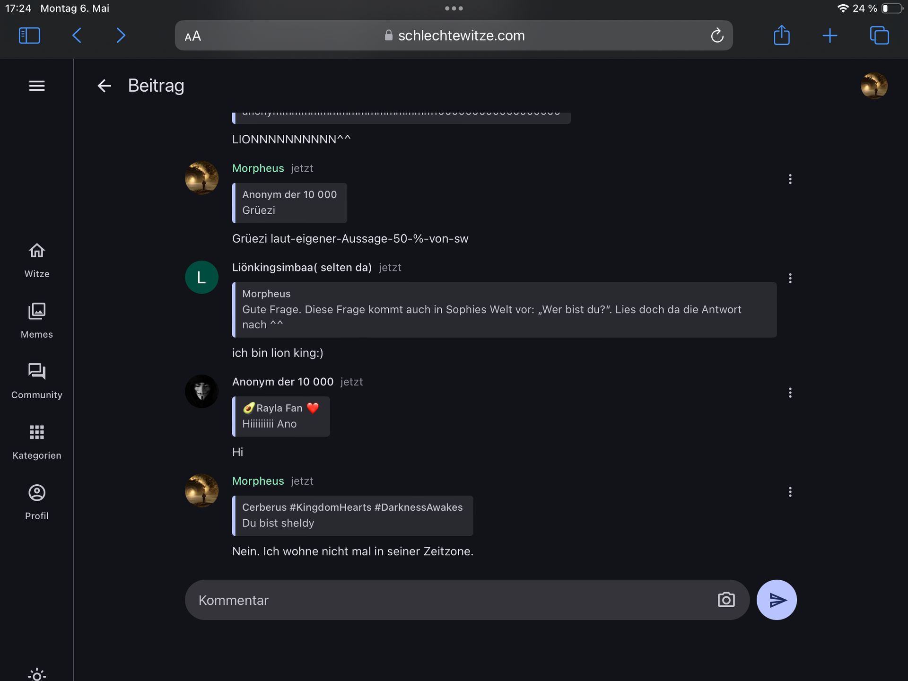The image size is (908, 681).
Task: Send the comment with the paper plane button
Action: click(x=777, y=600)
